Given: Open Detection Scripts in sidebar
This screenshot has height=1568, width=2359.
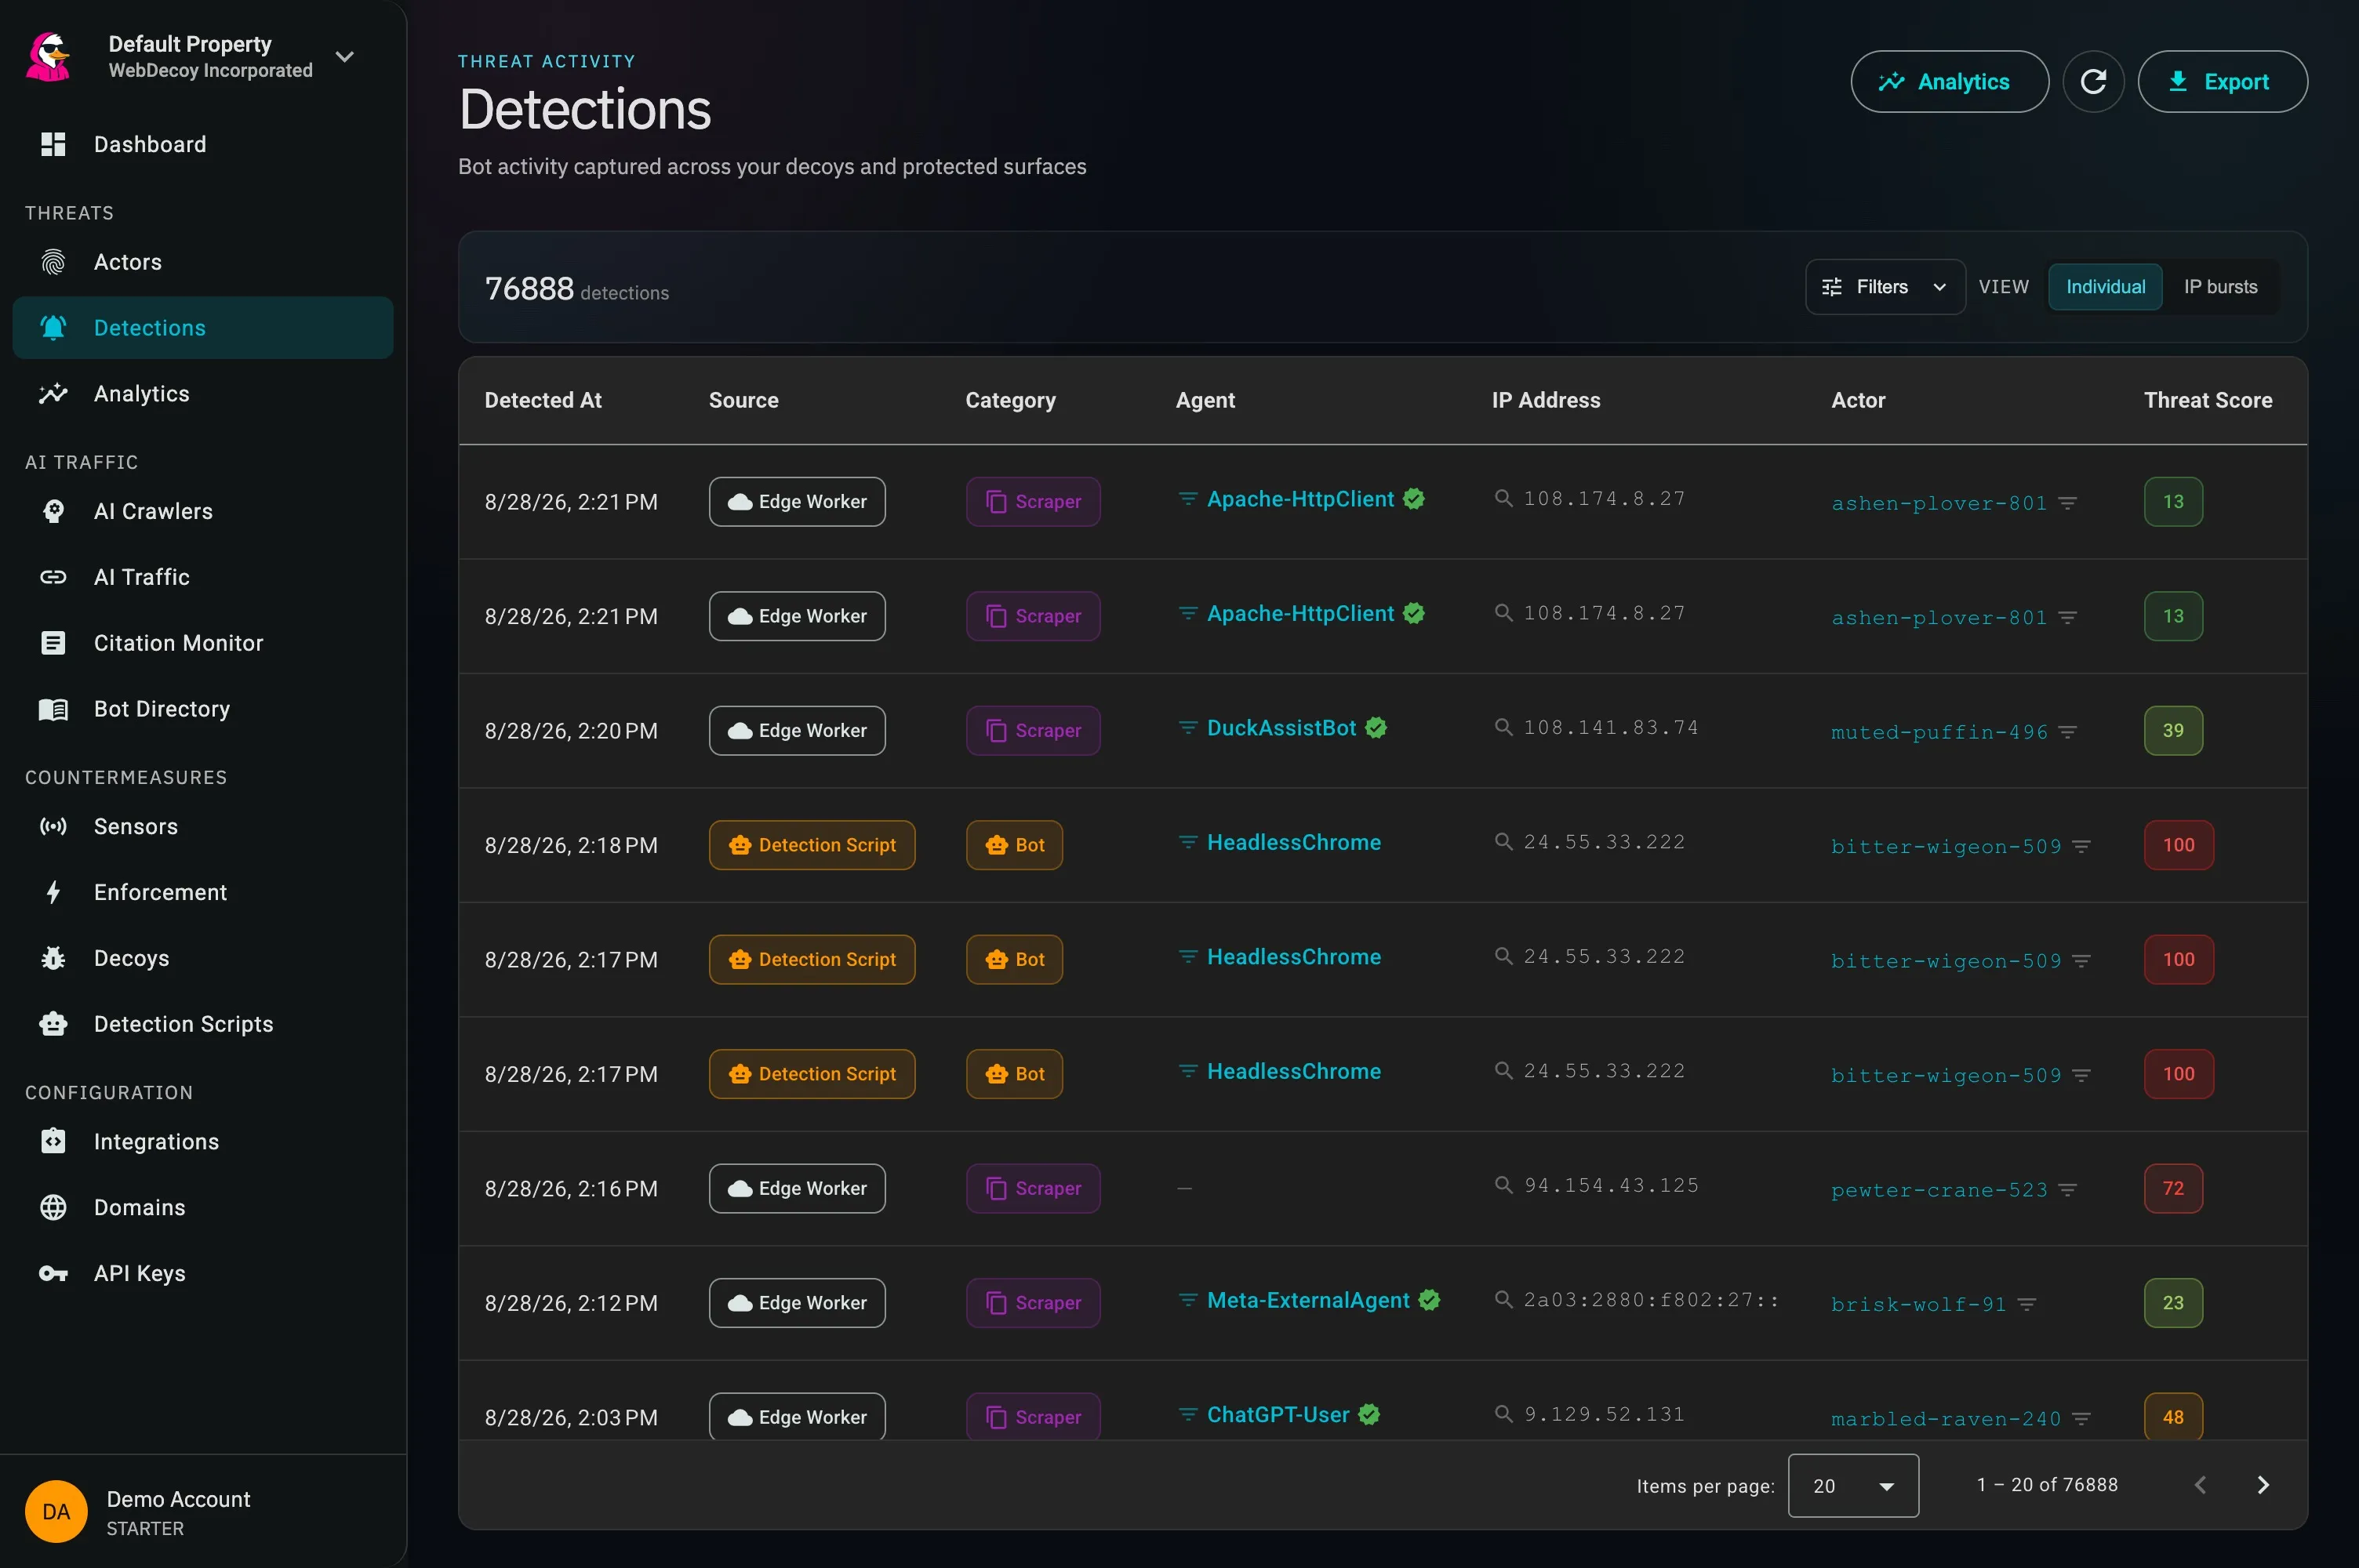Looking at the screenshot, I should click(x=202, y=1024).
